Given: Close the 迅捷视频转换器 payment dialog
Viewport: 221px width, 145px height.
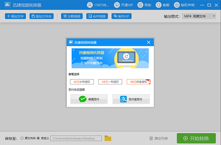Looking at the screenshot, I should 149,42.
